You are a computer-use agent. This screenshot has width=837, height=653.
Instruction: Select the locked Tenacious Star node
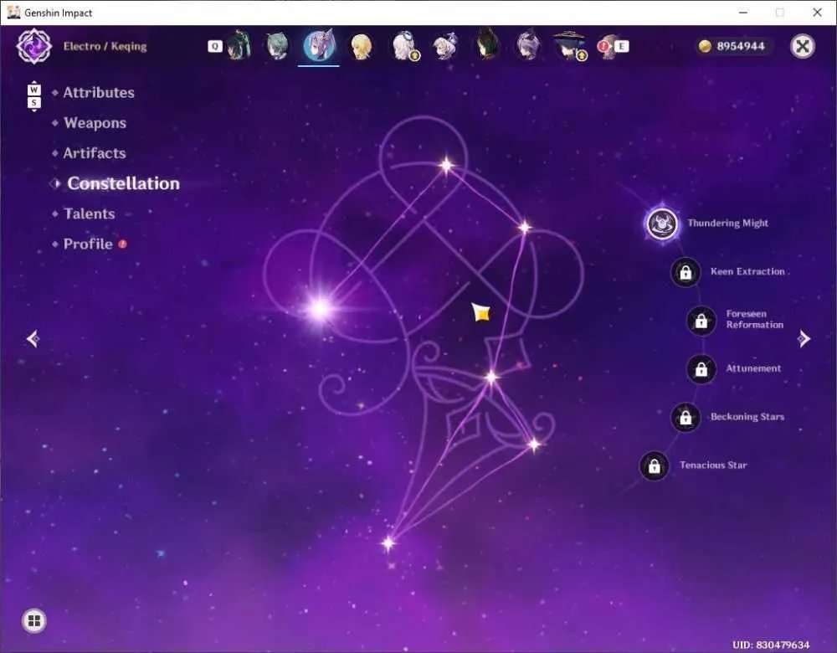point(654,465)
